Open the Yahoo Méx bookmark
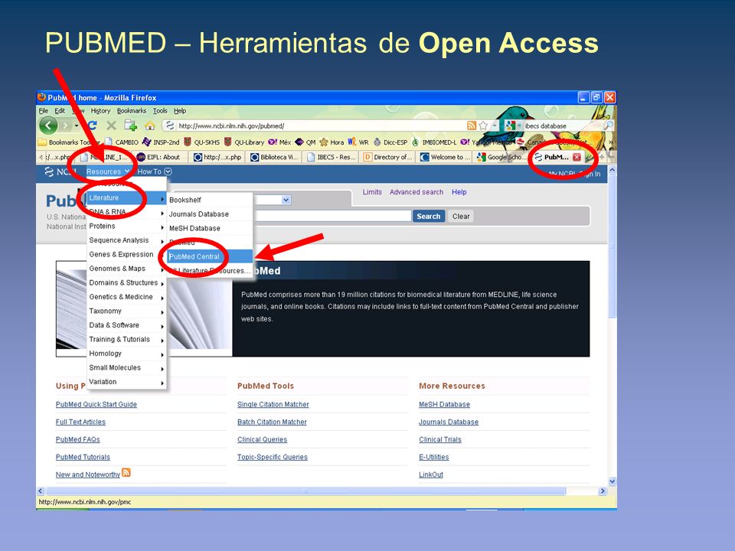735x551 pixels. click(279, 142)
